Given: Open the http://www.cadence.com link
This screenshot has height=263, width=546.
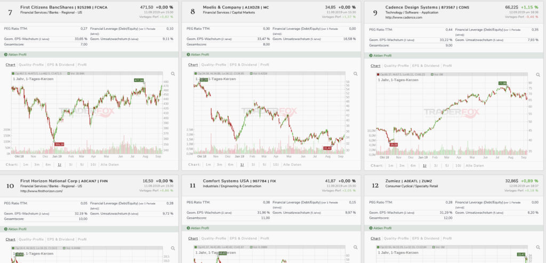Looking at the screenshot, I should (x=404, y=18).
